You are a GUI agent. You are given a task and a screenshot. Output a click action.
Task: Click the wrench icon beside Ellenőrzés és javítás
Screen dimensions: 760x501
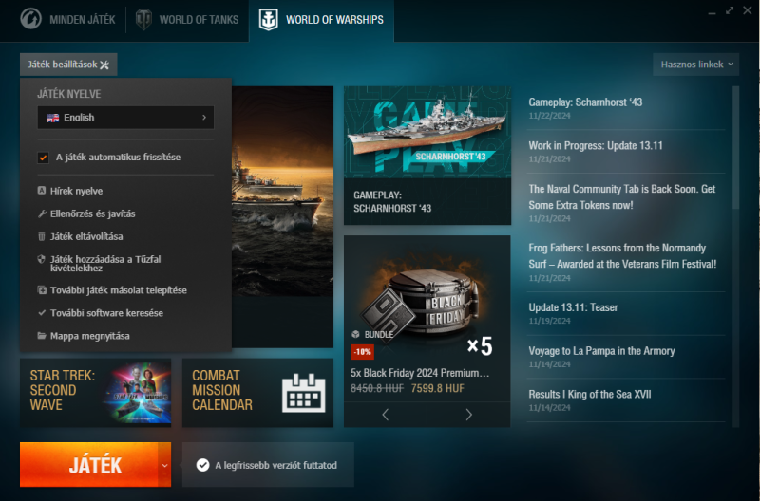coord(42,213)
